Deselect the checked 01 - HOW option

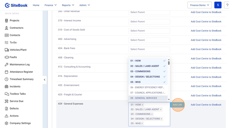pos(148,61)
